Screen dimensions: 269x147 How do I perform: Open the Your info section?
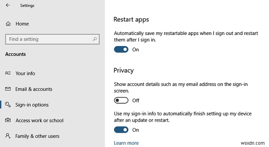click(x=25, y=73)
